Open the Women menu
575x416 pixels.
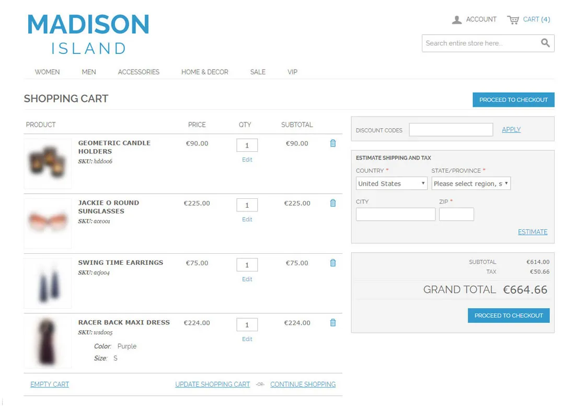tap(47, 72)
